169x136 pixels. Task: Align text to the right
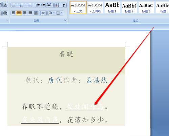pyautogui.click(x=25, y=13)
